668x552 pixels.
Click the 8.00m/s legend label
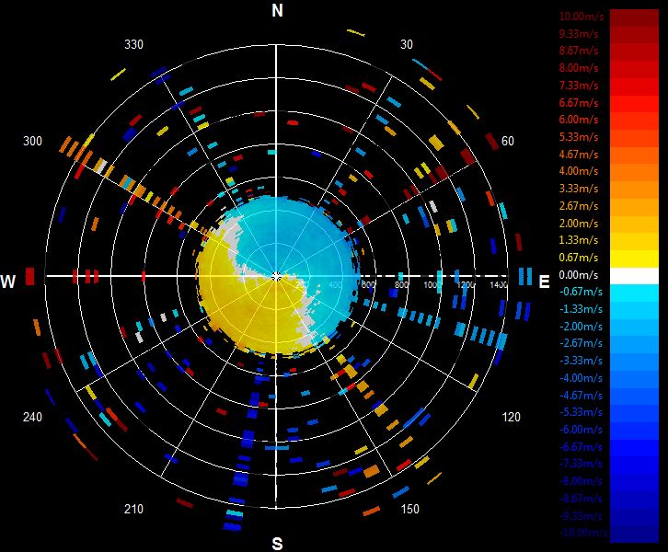click(x=579, y=68)
